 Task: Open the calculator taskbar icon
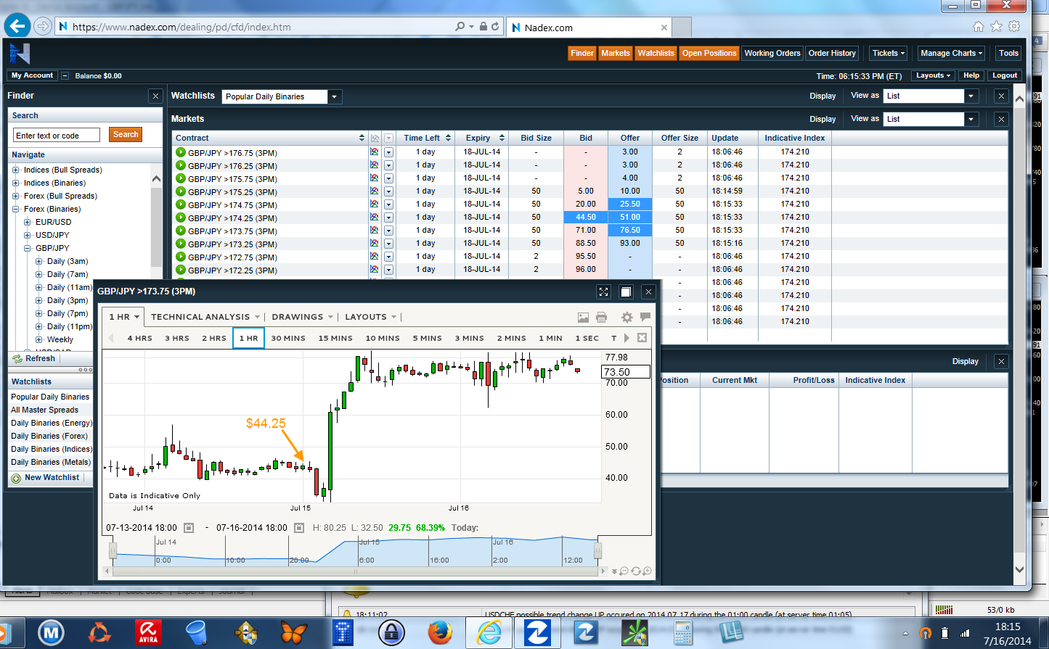(683, 632)
